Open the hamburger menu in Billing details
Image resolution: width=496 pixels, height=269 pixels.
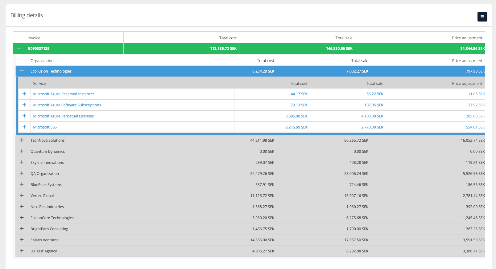pyautogui.click(x=482, y=17)
